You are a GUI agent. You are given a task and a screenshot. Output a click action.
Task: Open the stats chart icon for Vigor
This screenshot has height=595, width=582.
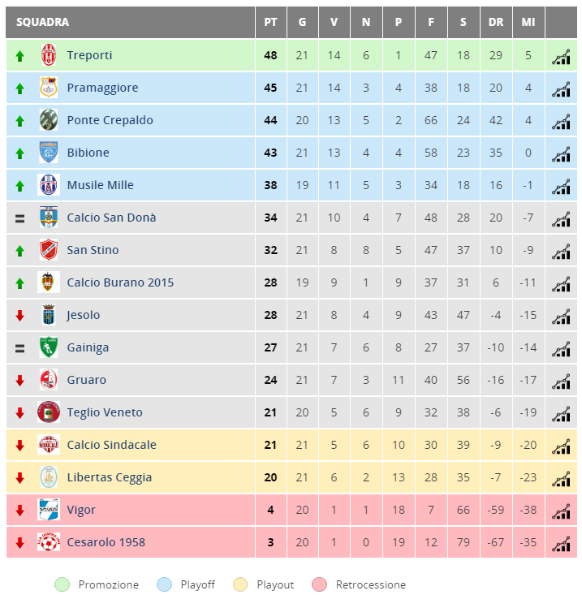coord(561,511)
